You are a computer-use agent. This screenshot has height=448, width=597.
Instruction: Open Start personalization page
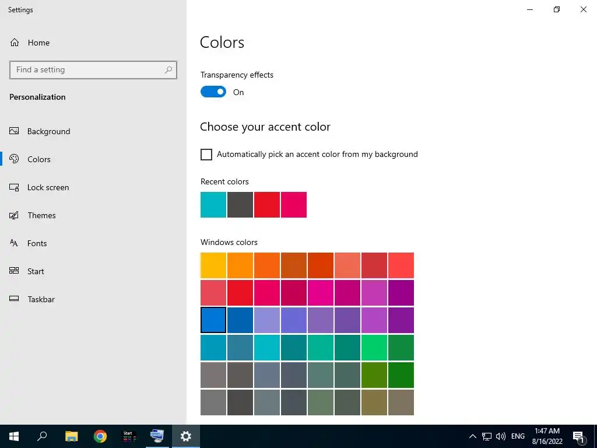pos(36,271)
